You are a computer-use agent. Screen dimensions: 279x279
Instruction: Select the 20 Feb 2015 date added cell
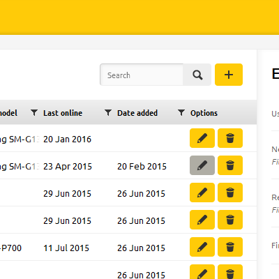[142, 167]
